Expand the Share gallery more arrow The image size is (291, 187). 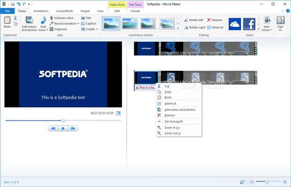click(258, 29)
